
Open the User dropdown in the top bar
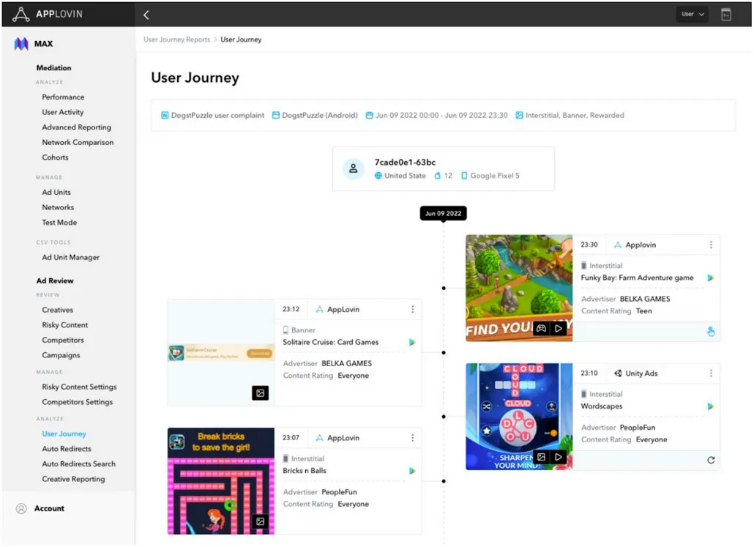[691, 13]
